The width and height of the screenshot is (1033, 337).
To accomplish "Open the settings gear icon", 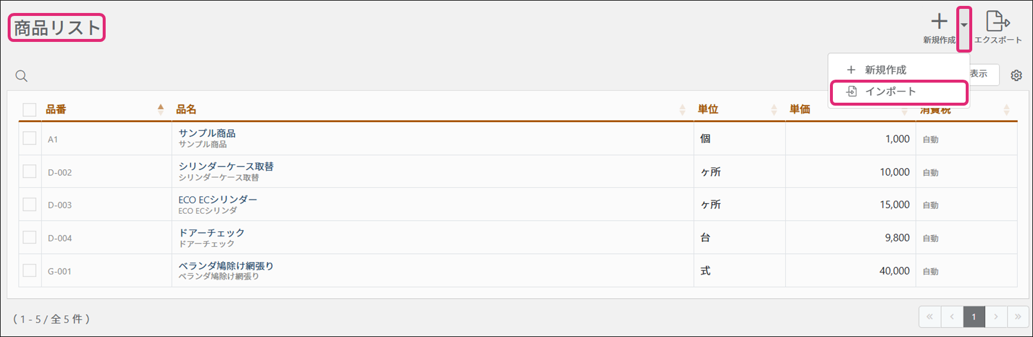I will click(x=1016, y=76).
